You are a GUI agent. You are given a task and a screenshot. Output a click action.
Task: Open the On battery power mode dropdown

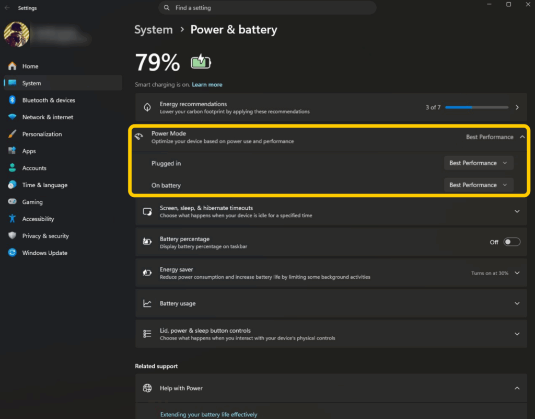point(479,185)
